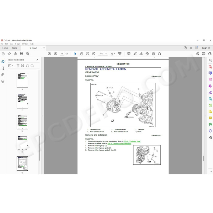
Task: Open the E-Sign menu
Action: (x=18, y=44)
